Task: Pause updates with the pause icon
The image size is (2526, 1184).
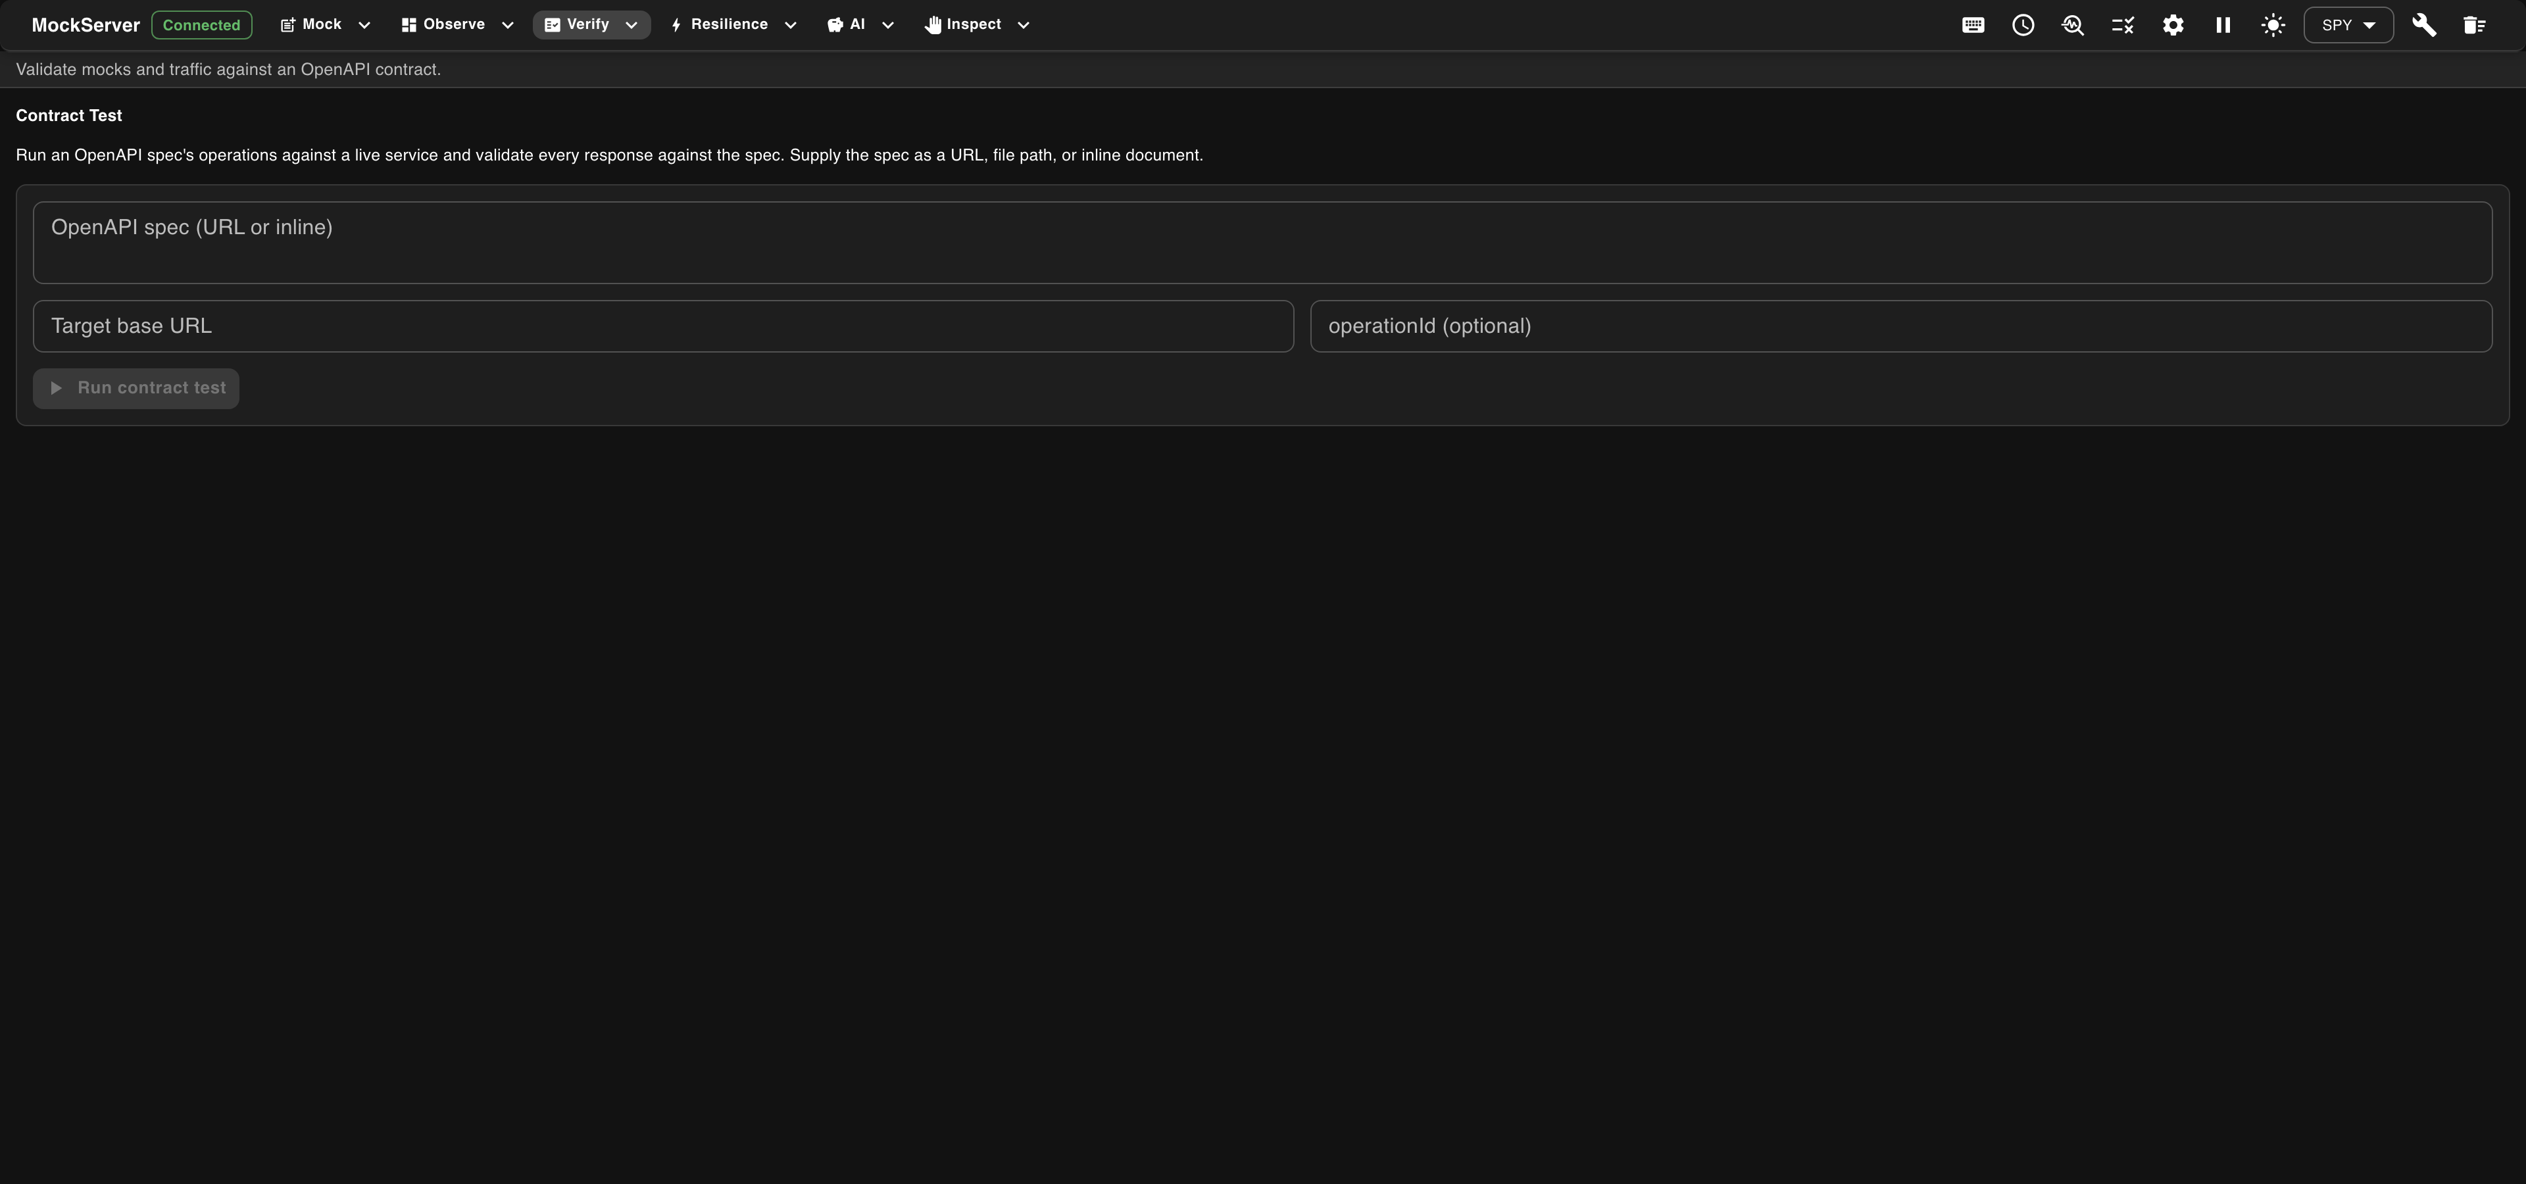Action: click(2223, 26)
